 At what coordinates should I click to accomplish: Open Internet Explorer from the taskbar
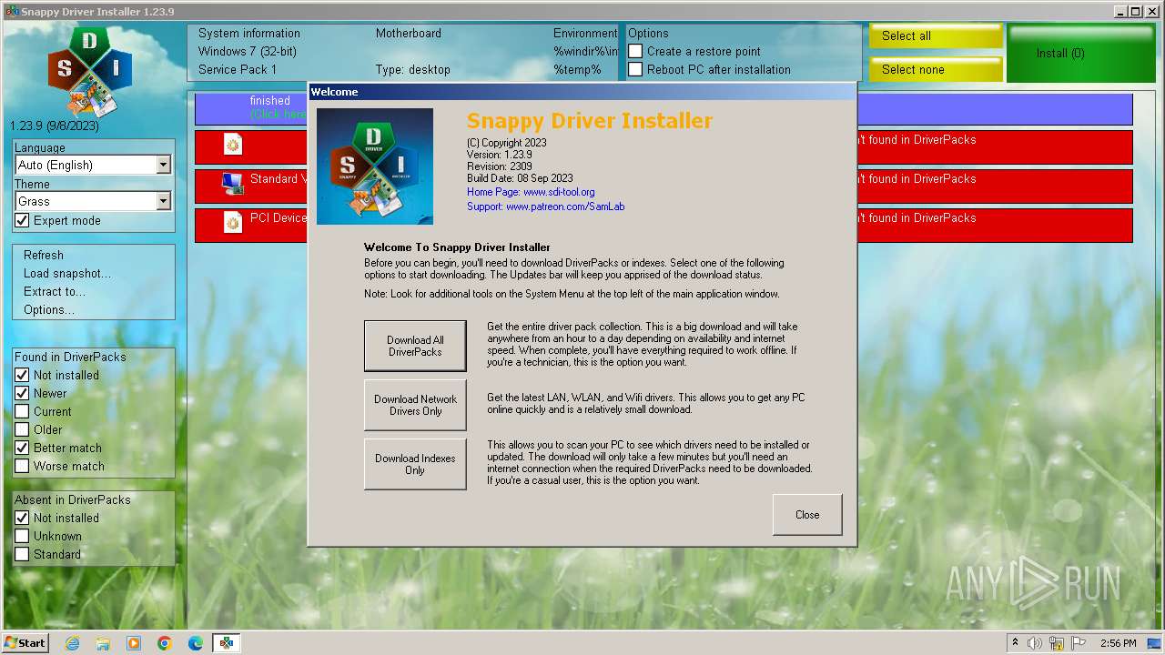(73, 643)
